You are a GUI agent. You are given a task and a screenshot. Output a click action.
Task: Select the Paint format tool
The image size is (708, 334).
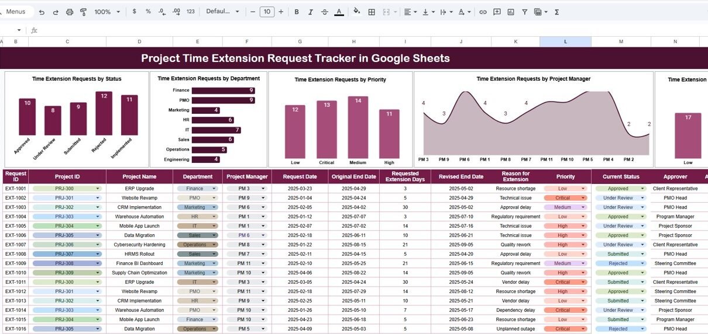pyautogui.click(x=83, y=12)
